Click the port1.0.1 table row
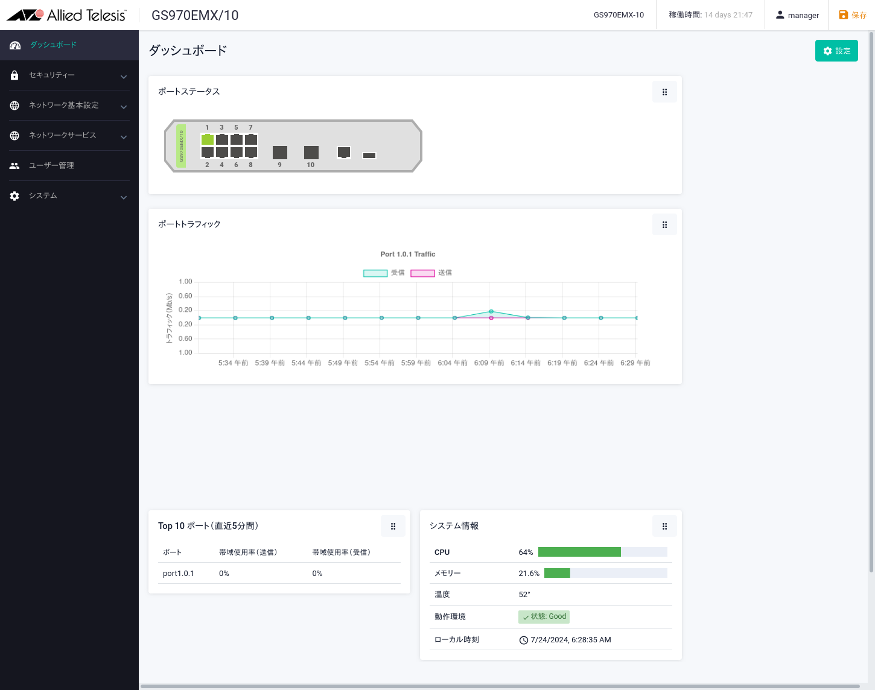875x690 pixels. (x=279, y=574)
